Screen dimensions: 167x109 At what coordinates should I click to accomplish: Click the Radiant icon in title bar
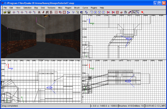tap(2, 3)
